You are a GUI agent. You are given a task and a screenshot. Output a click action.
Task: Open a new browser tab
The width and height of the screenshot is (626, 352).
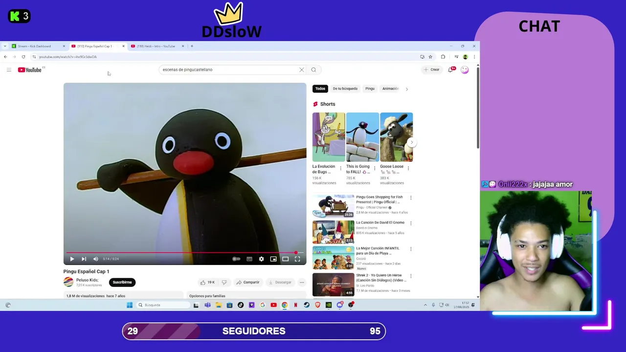pyautogui.click(x=192, y=46)
